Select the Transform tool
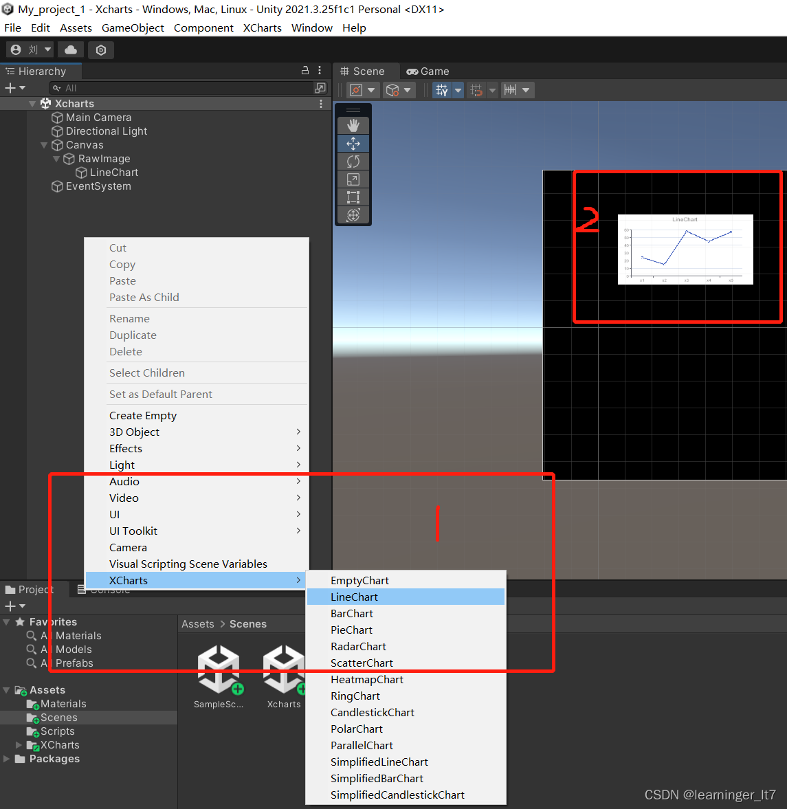The height and width of the screenshot is (809, 787). (353, 215)
